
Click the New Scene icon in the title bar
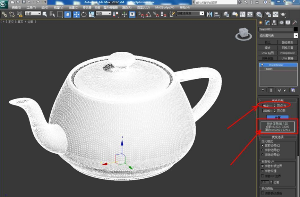click(12, 2)
